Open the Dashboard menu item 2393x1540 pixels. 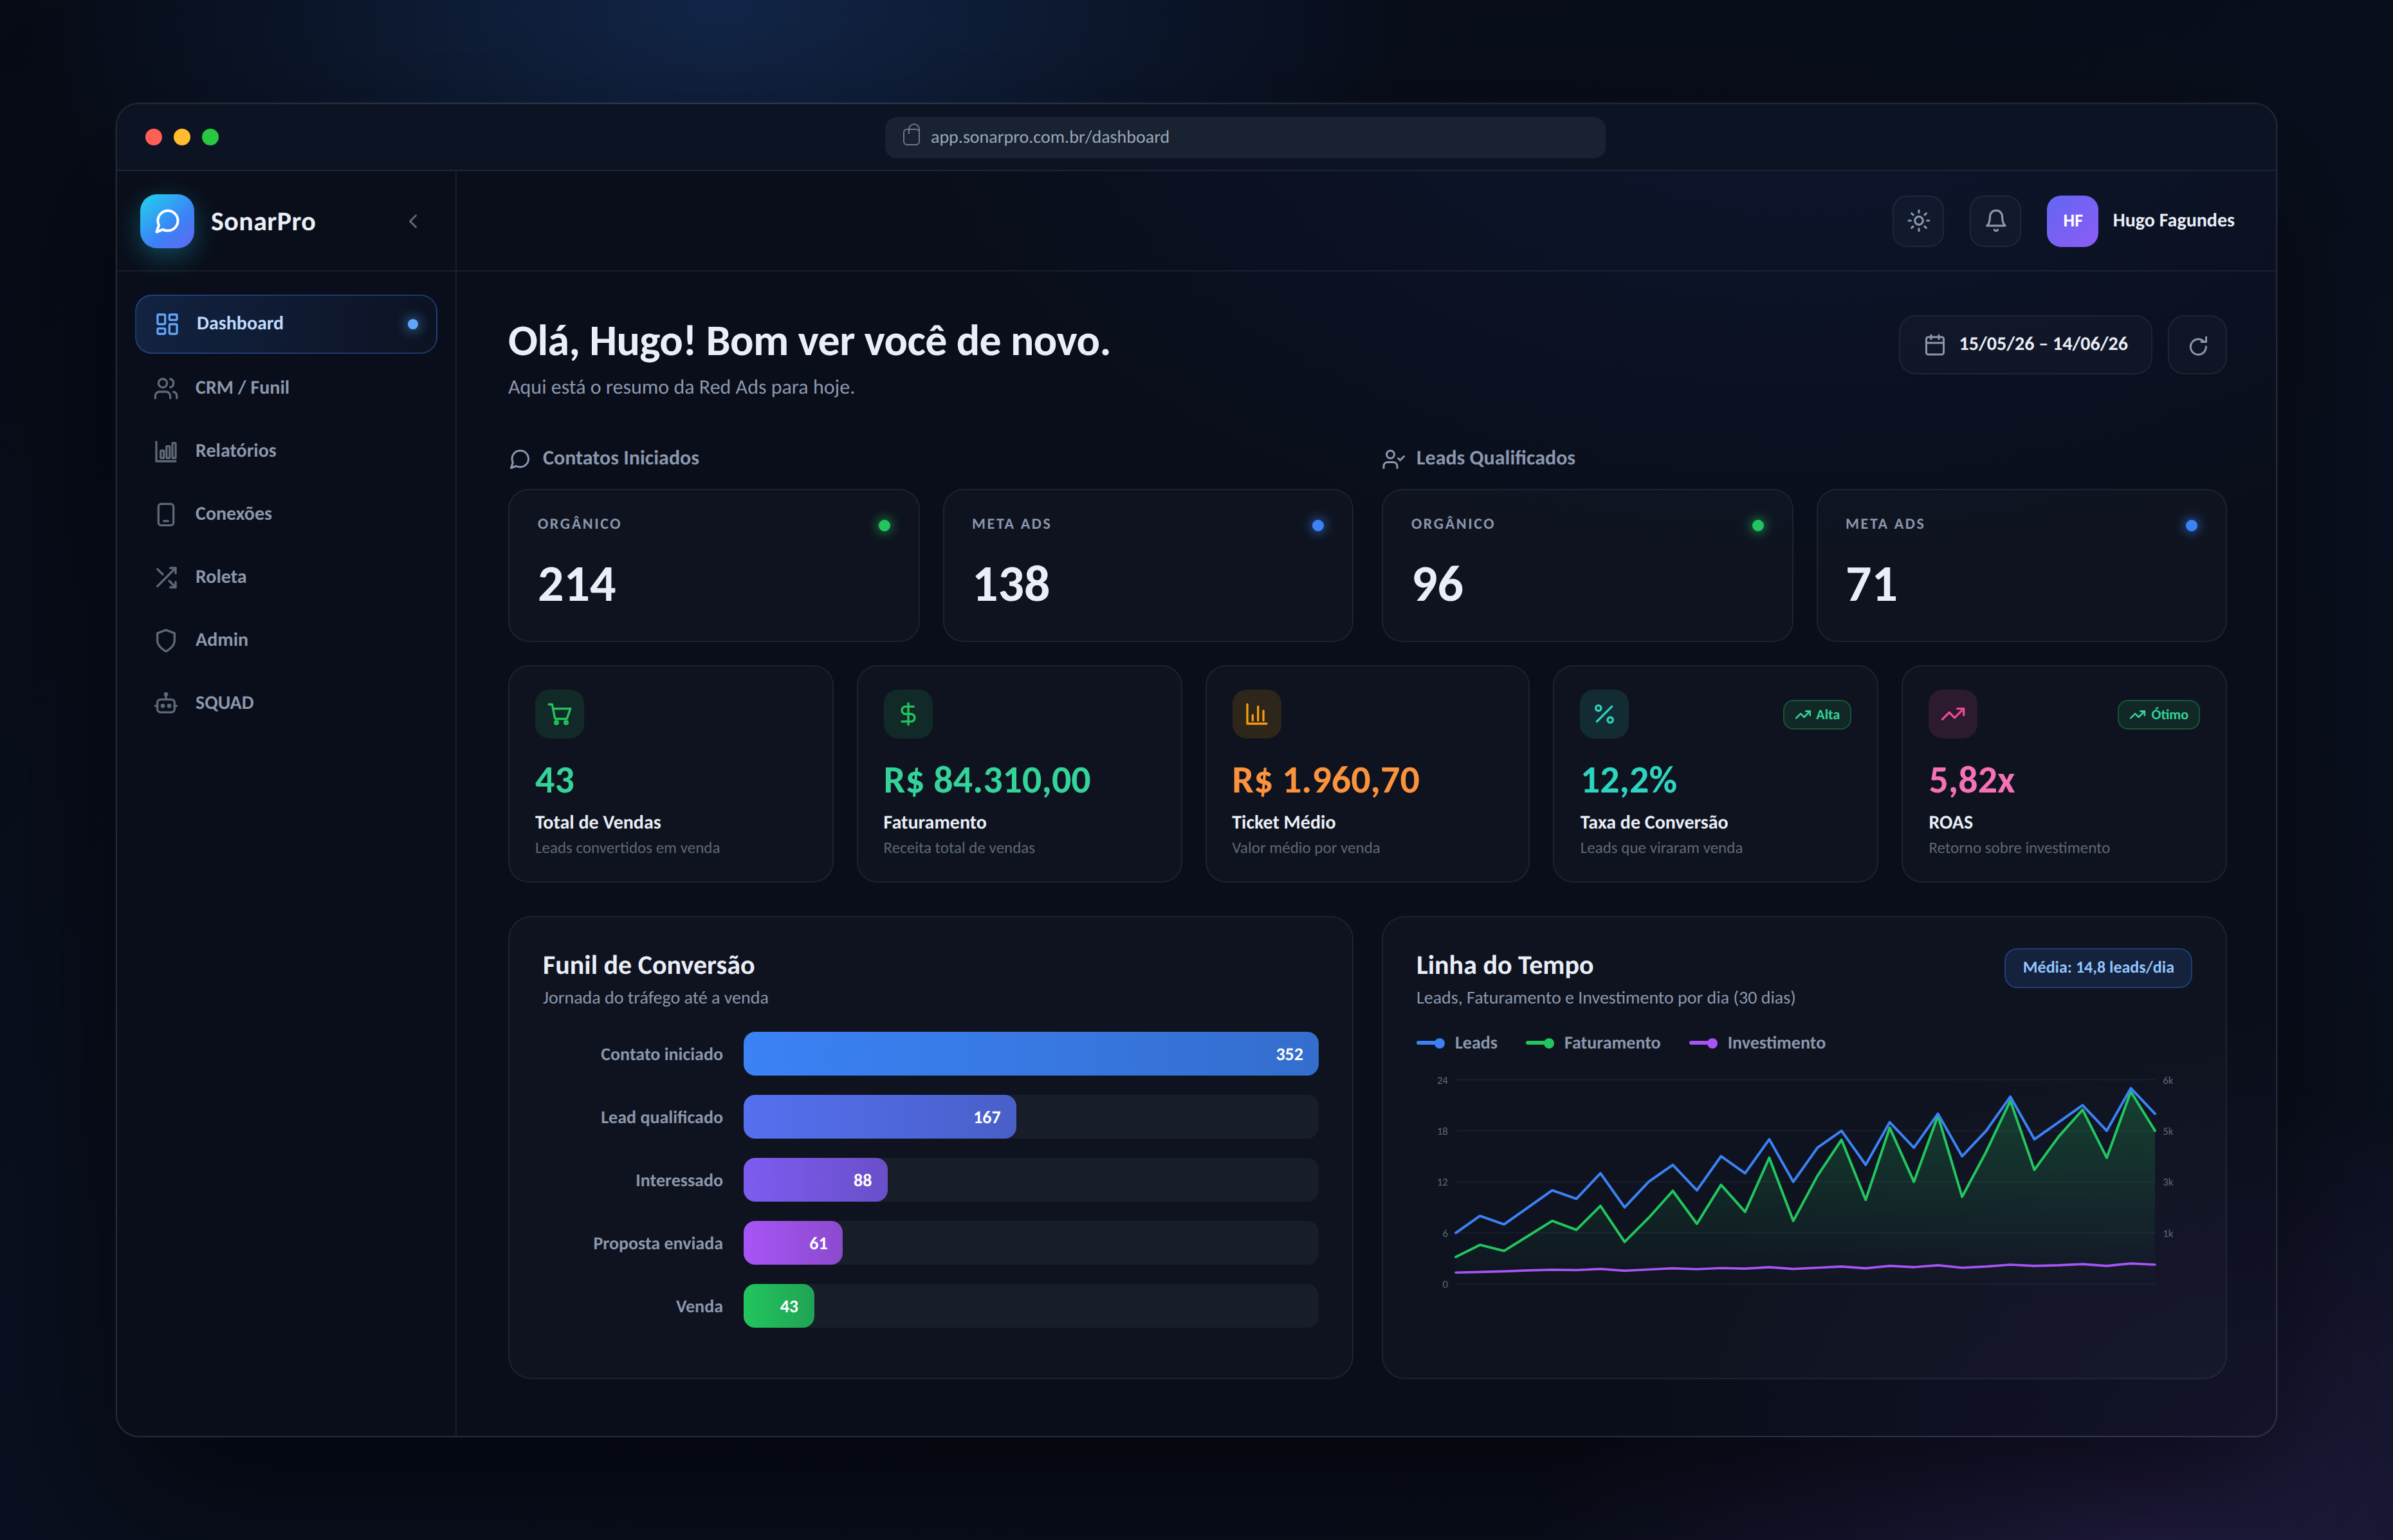[286, 323]
